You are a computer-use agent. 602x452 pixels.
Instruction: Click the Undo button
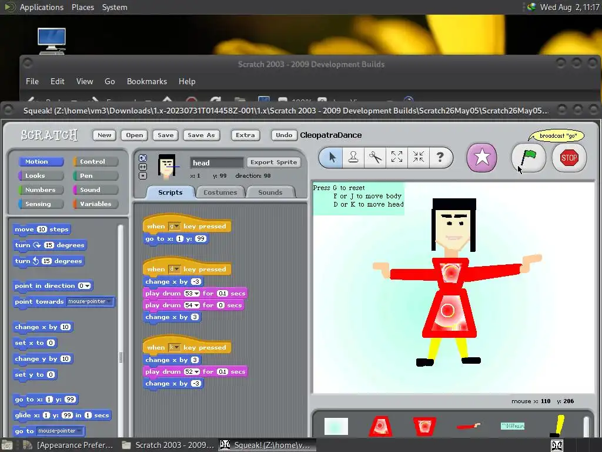(284, 135)
